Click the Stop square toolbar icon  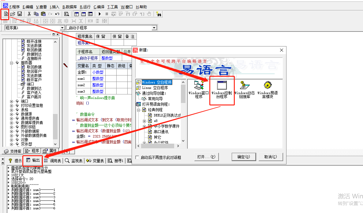point(107,14)
